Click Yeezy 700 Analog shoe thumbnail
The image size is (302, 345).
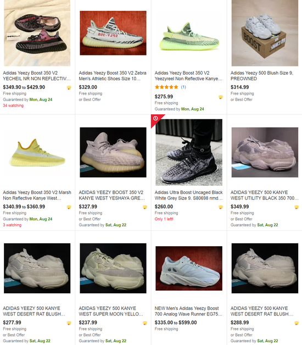(189, 268)
